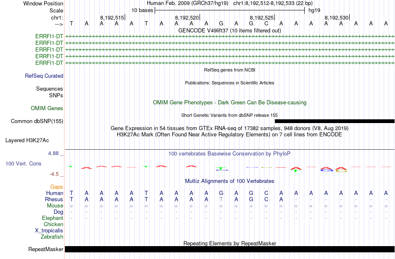The height and width of the screenshot is (259, 395).
Task: Click the OMIM Gene Phenotypes track title
Action: click(230, 103)
